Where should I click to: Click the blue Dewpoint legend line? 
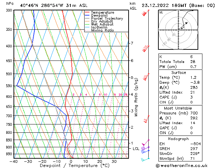click(87, 16)
